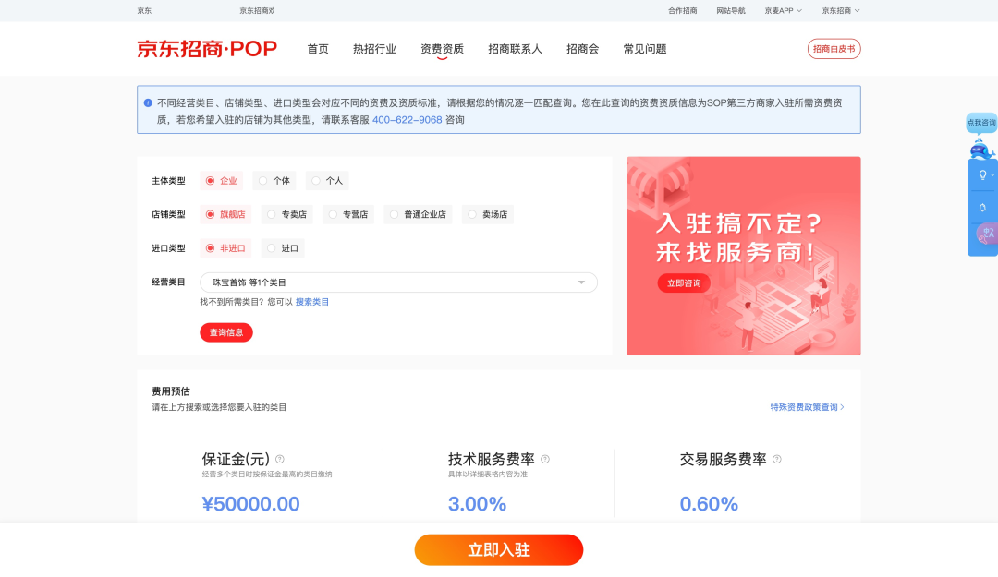Click 京东招商网 link in top bar
Image resolution: width=998 pixels, height=577 pixels.
coord(257,11)
